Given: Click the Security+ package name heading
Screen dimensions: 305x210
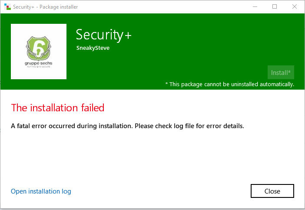Looking at the screenshot, I should point(103,35).
